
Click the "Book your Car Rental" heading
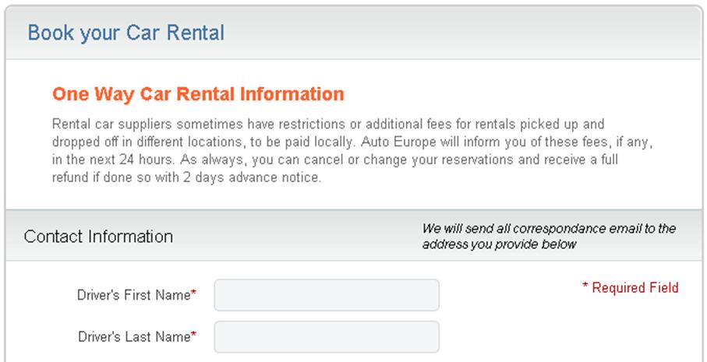point(125,33)
